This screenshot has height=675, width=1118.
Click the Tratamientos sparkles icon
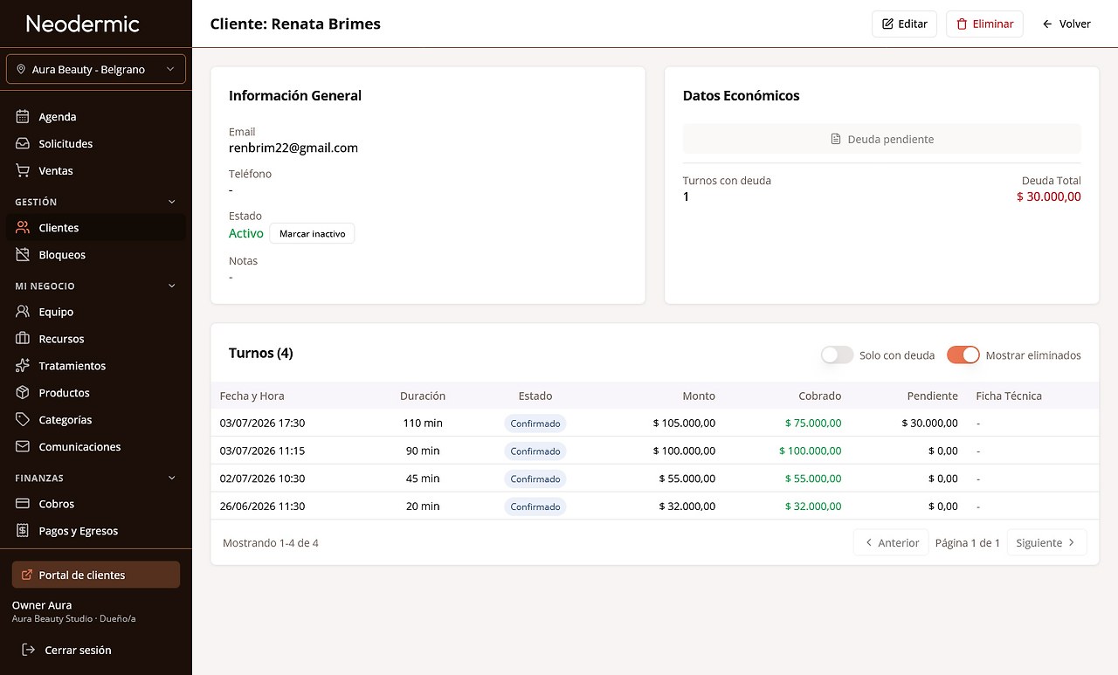coord(23,366)
